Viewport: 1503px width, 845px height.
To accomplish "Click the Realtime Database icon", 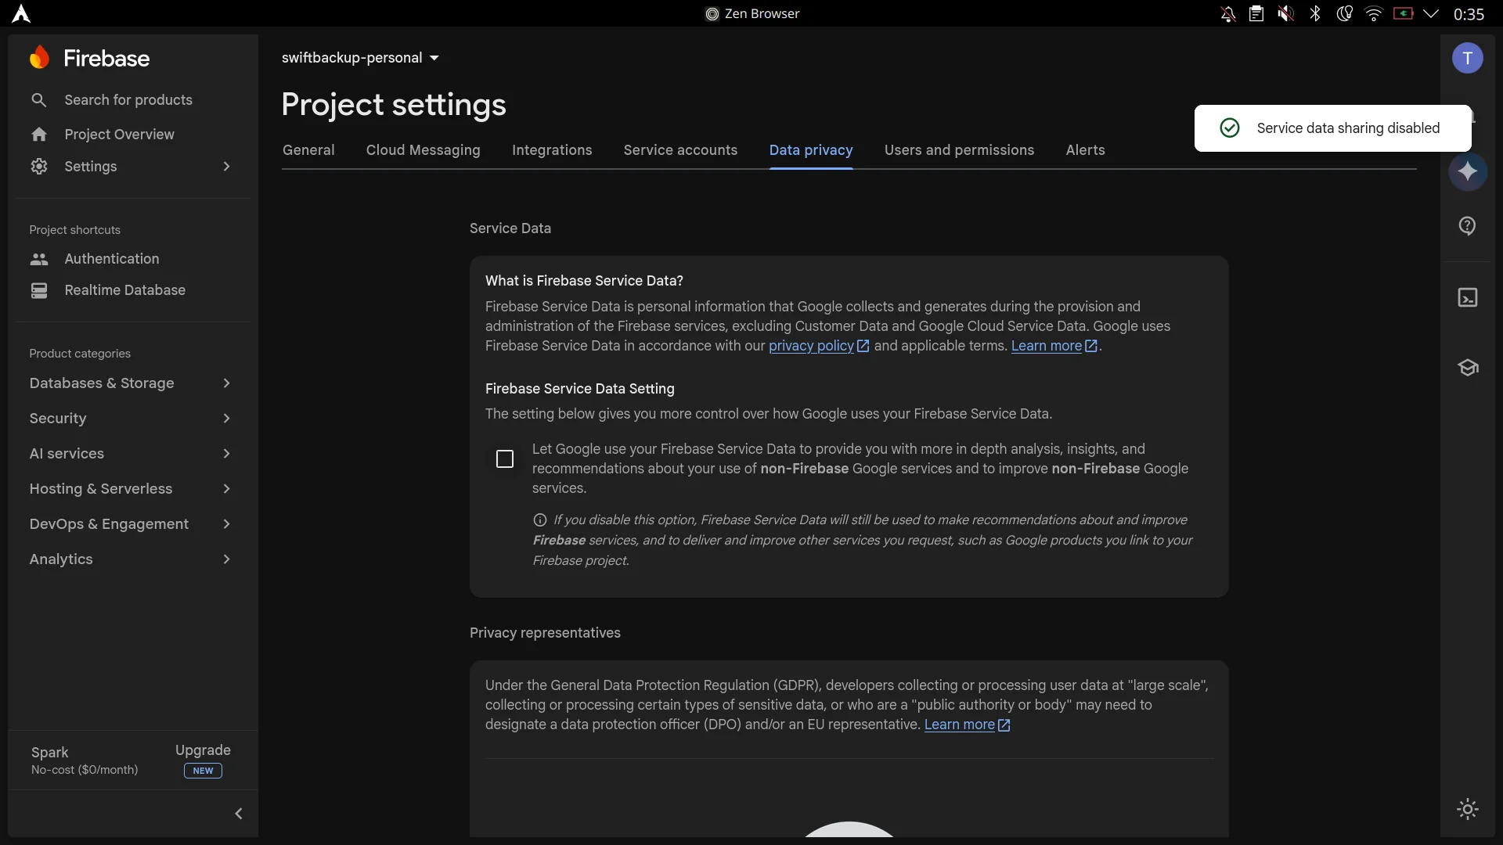I will coord(39,290).
